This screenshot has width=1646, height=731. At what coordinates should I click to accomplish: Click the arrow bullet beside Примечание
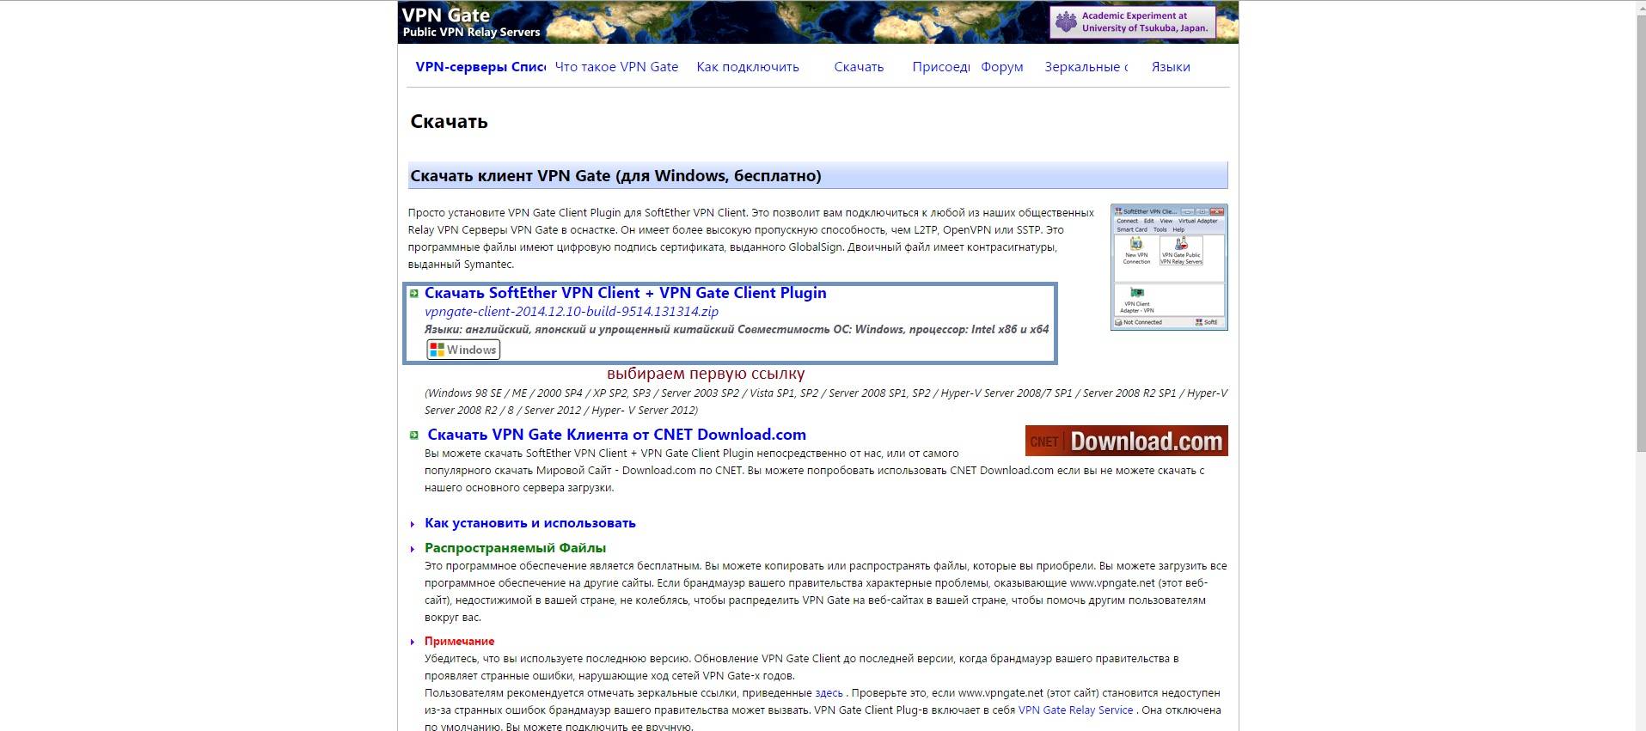coord(413,643)
